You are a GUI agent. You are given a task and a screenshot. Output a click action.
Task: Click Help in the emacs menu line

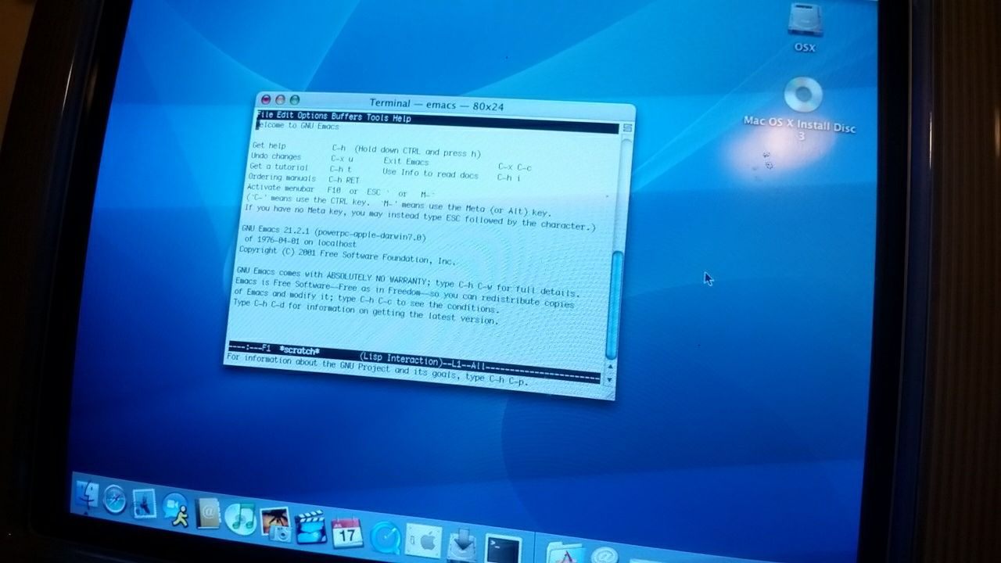[x=402, y=119]
